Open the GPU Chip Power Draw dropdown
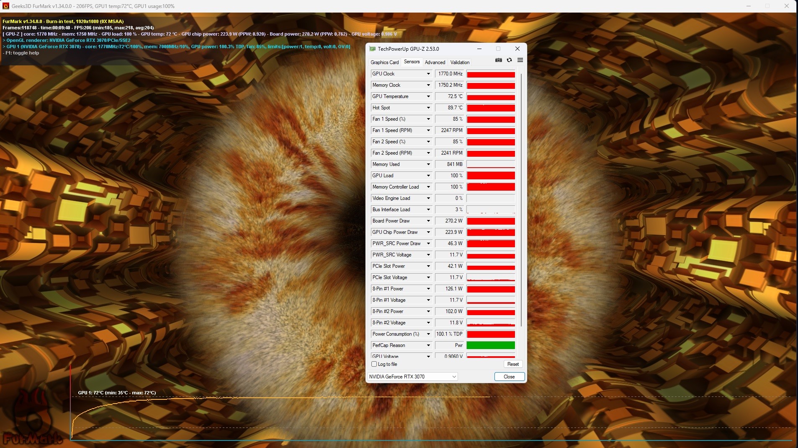The image size is (798, 448). coord(428,232)
